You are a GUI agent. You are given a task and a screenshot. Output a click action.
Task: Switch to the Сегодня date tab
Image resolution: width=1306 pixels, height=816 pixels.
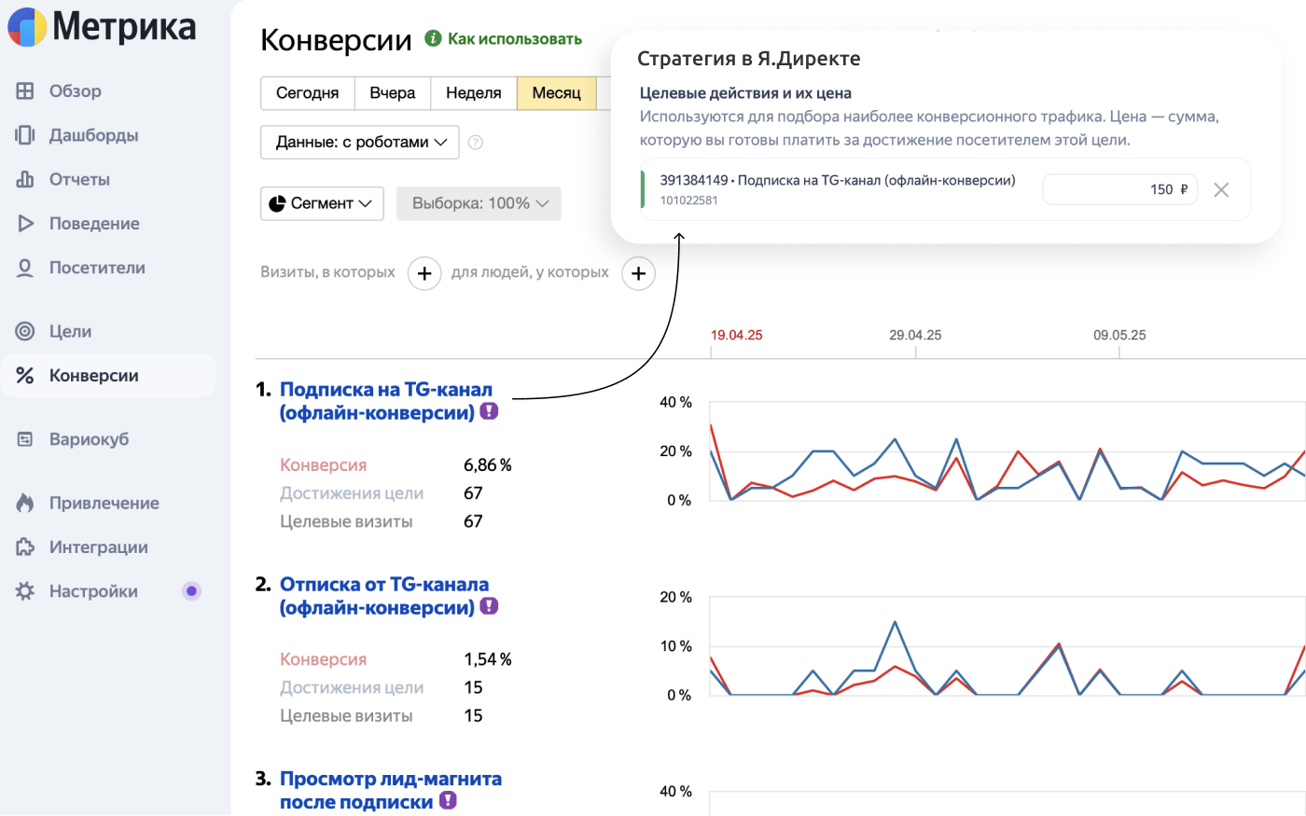tap(307, 93)
